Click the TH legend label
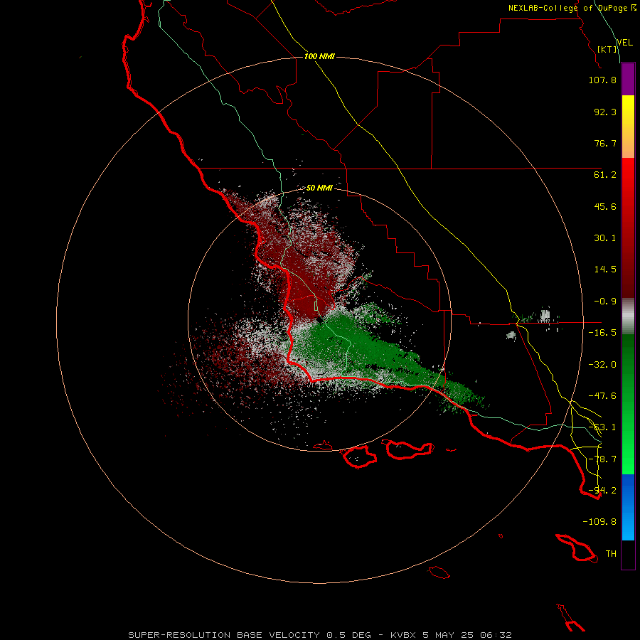Viewport: 640px width, 640px height. tap(611, 554)
